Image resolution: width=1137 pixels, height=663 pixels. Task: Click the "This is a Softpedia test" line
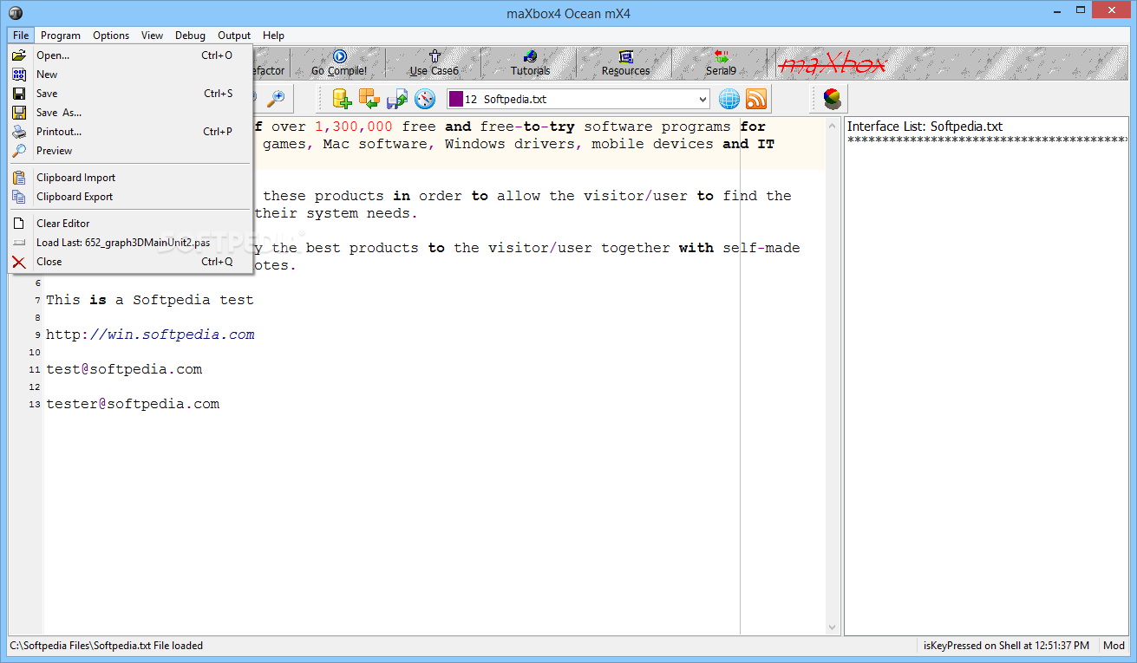(x=150, y=300)
